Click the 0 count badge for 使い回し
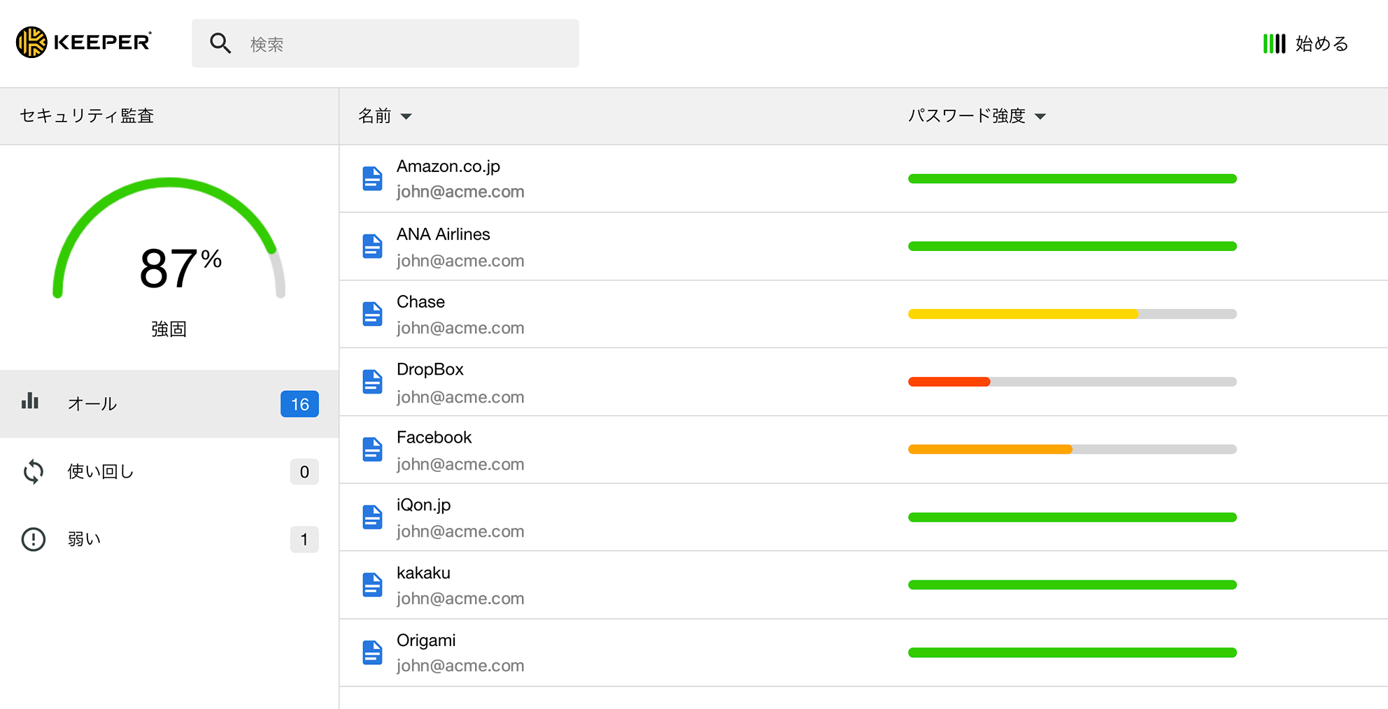This screenshot has height=709, width=1388. [304, 472]
